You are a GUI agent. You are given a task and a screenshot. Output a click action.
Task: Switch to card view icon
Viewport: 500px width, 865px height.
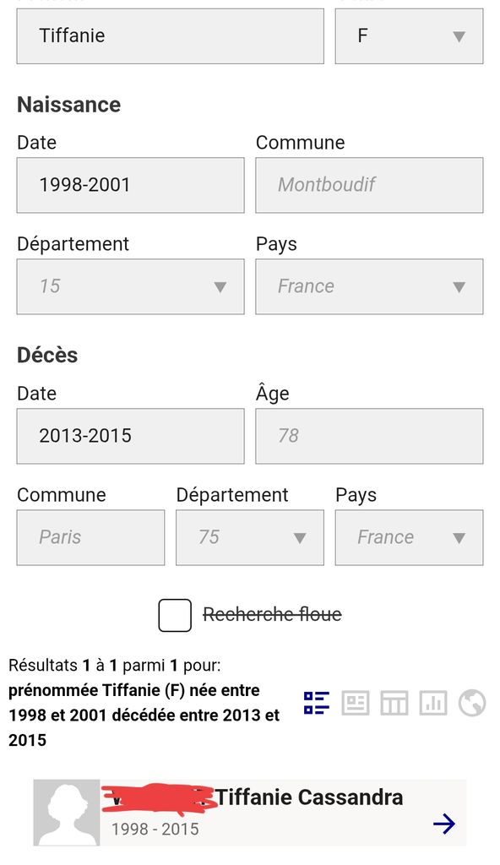coord(356,703)
